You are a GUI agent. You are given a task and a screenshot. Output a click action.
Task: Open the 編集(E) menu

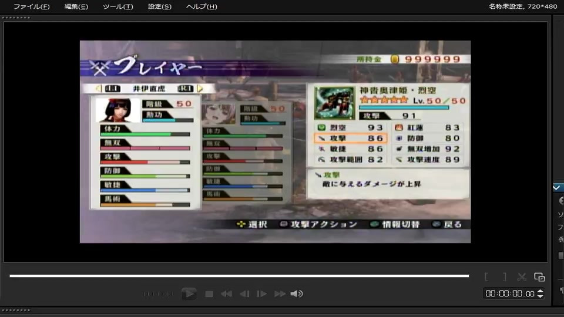(x=76, y=6)
